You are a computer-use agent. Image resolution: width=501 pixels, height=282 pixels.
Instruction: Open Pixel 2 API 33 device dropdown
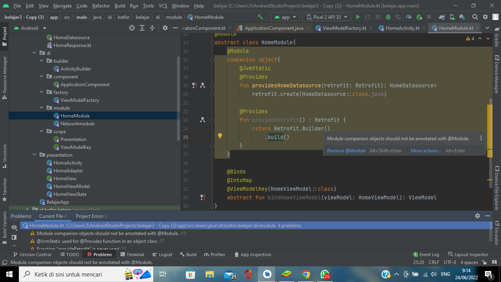326,17
